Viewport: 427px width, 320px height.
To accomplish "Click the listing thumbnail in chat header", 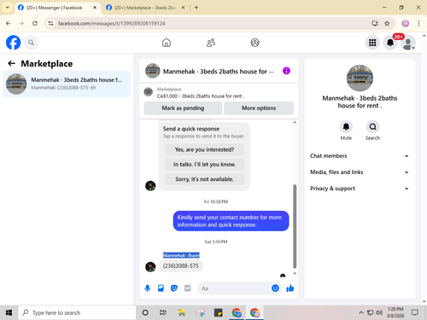I will pos(153,71).
